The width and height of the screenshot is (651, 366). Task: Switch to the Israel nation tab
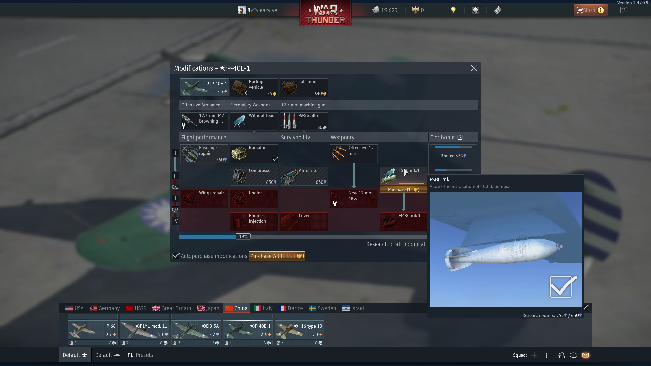[x=353, y=308]
